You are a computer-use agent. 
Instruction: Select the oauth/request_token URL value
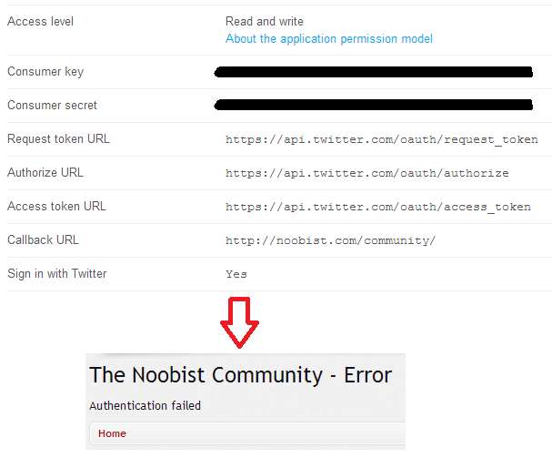tap(381, 140)
